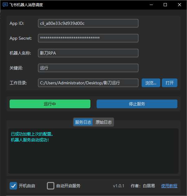The width and height of the screenshot is (187, 196).
Task: Select the 机器人名称 input field
Action: click(88, 53)
